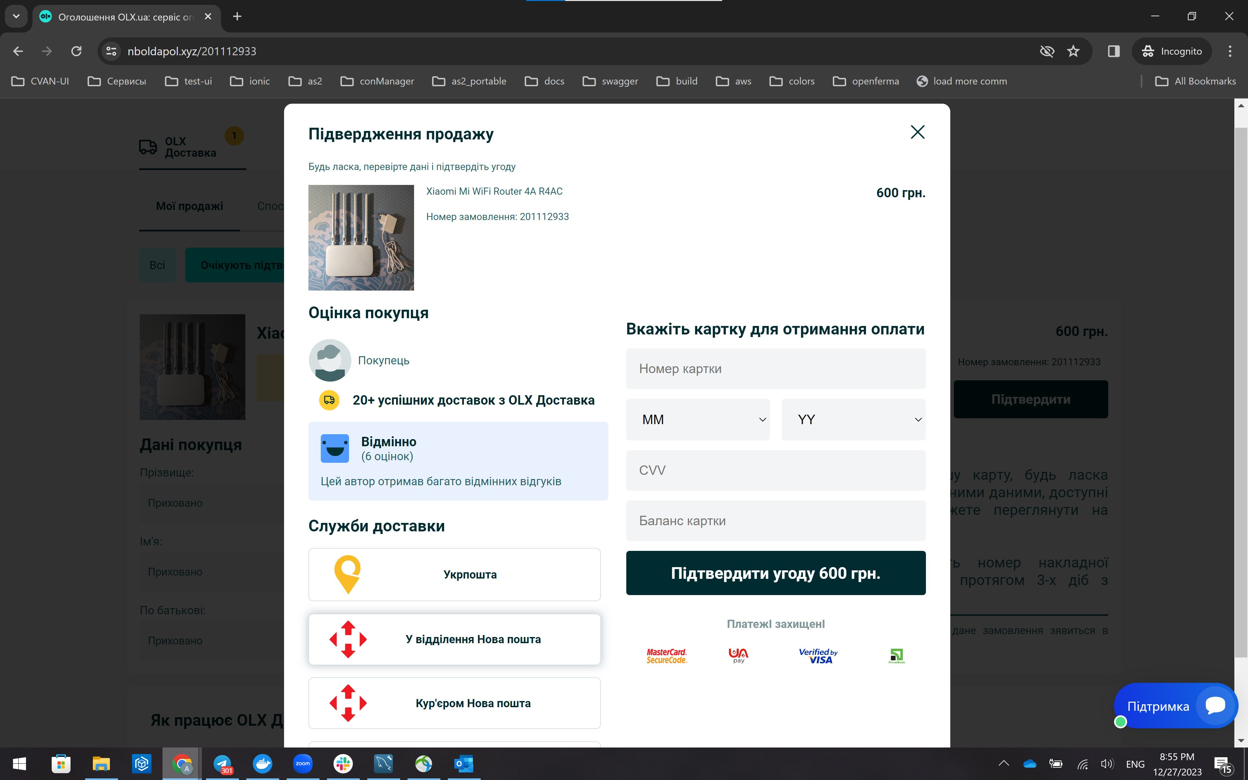Select Кур'єром Нова пошта delivery

[x=454, y=703]
